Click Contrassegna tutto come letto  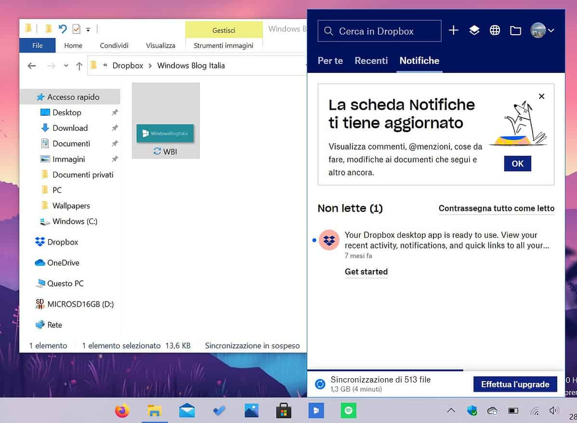click(496, 208)
